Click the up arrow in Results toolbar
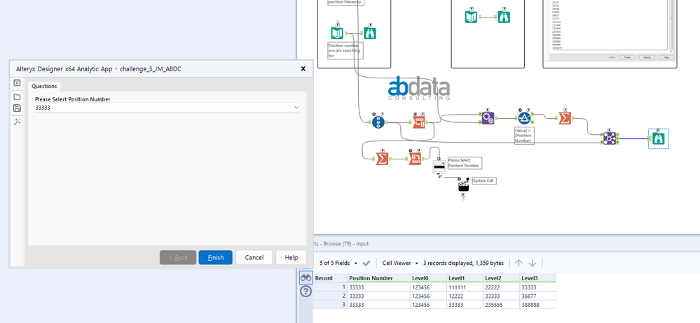Screen dimensions: 700x323 [x=519, y=264]
